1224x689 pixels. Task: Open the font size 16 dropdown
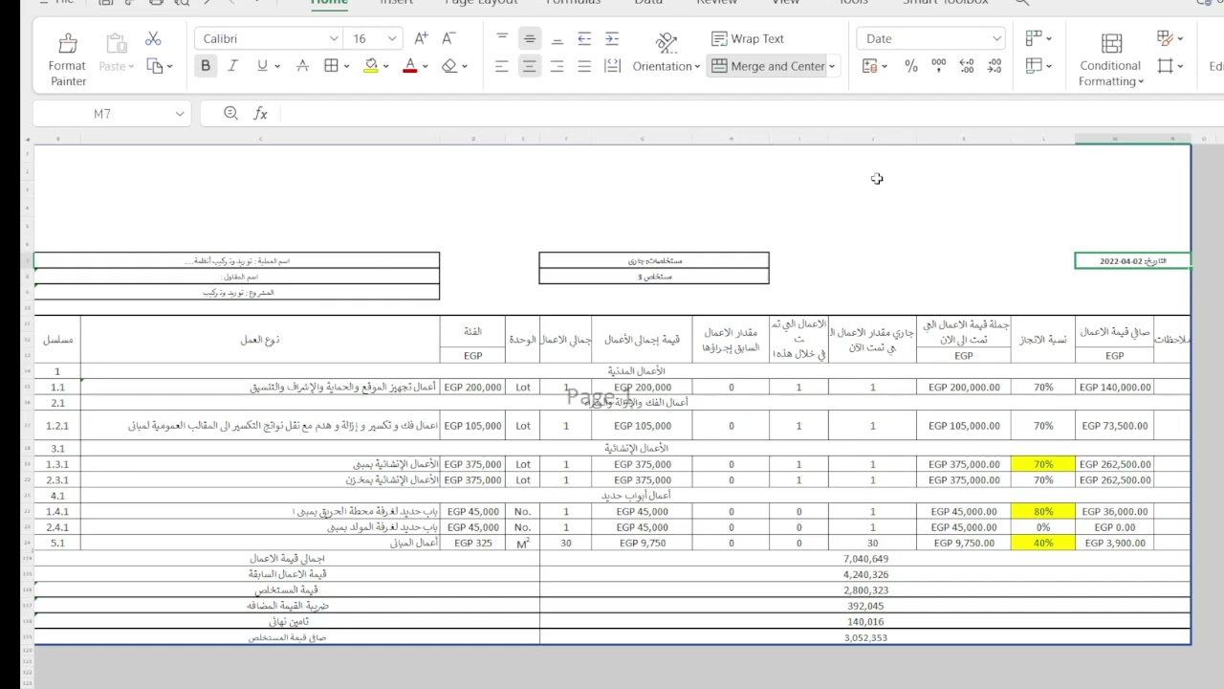pyautogui.click(x=392, y=38)
